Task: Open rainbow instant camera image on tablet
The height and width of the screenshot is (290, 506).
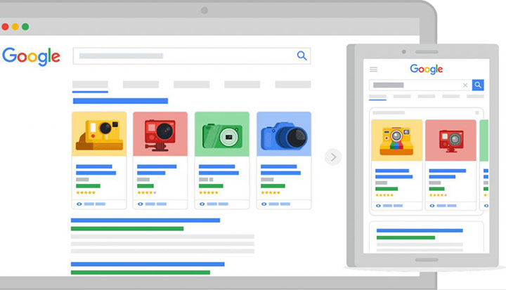Action: (396, 140)
